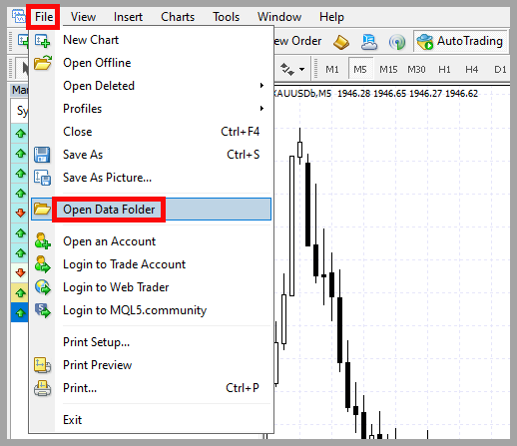Click the Save As floppy disk icon
The height and width of the screenshot is (446, 517).
point(42,155)
